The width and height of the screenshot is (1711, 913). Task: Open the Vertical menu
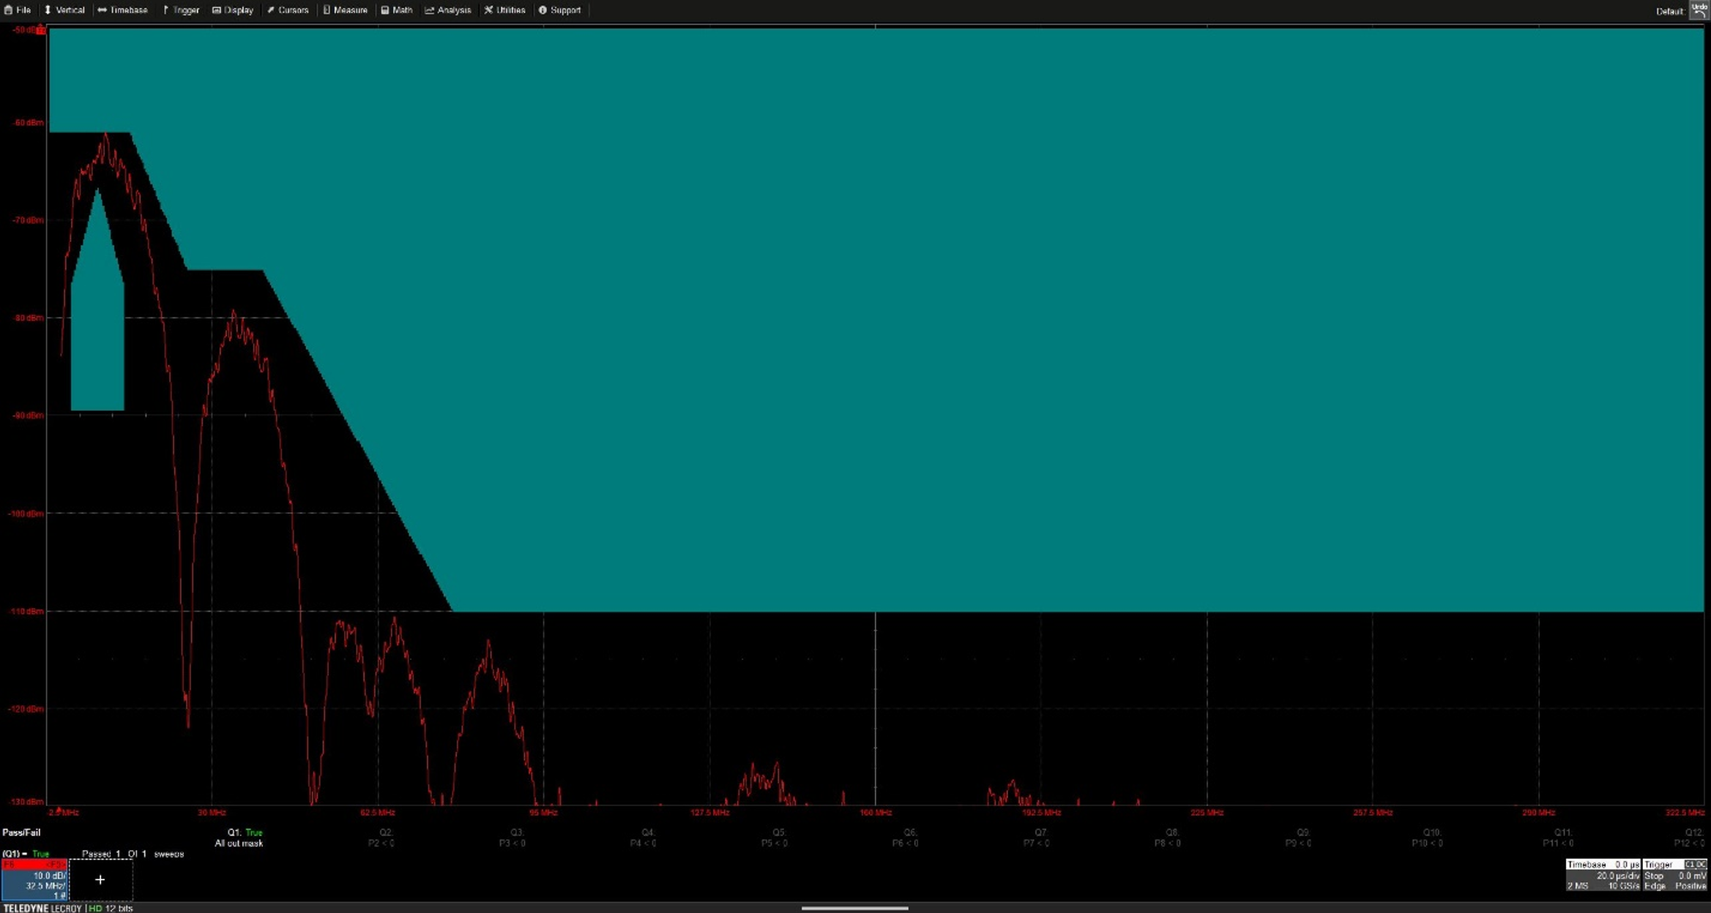(64, 10)
